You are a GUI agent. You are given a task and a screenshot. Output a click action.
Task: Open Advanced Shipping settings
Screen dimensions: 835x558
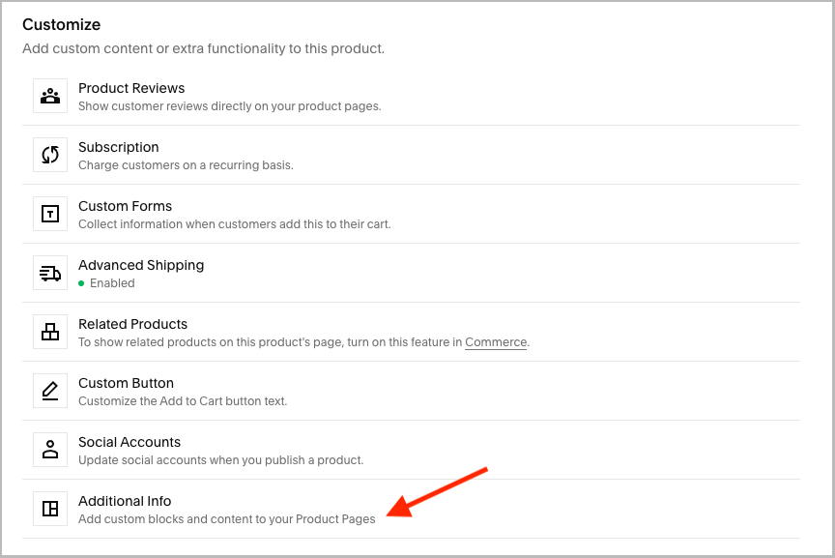(x=411, y=273)
